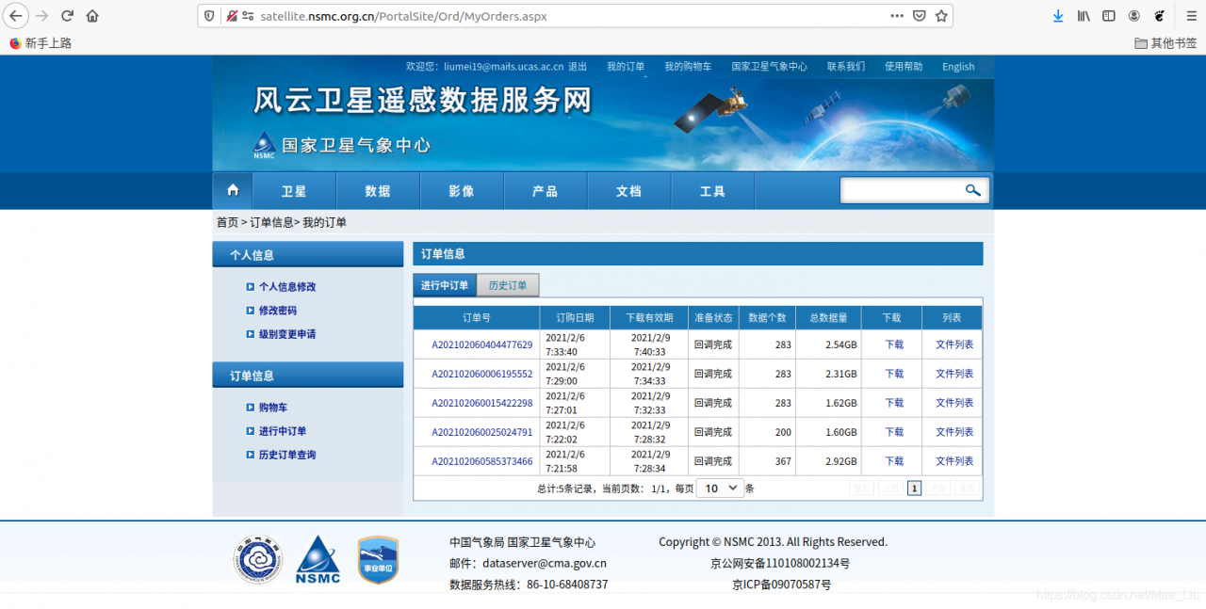Click the 联系我们 link
The image size is (1206, 609).
click(846, 67)
